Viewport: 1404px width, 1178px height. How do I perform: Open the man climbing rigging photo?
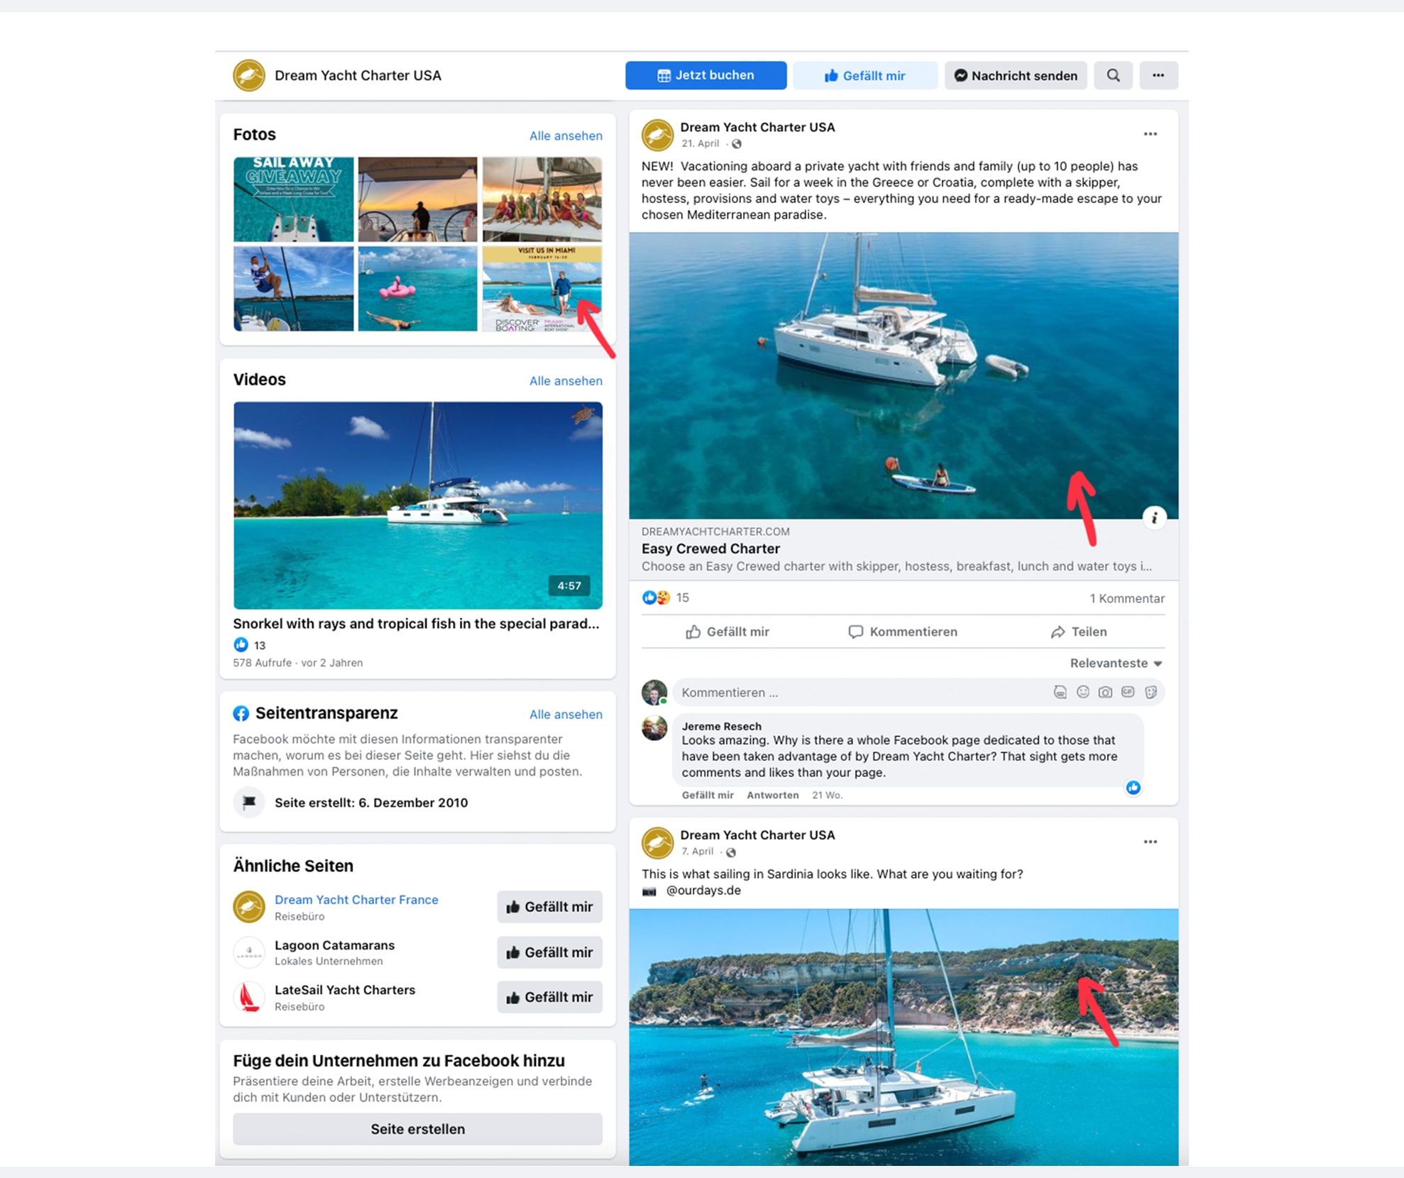click(x=293, y=289)
